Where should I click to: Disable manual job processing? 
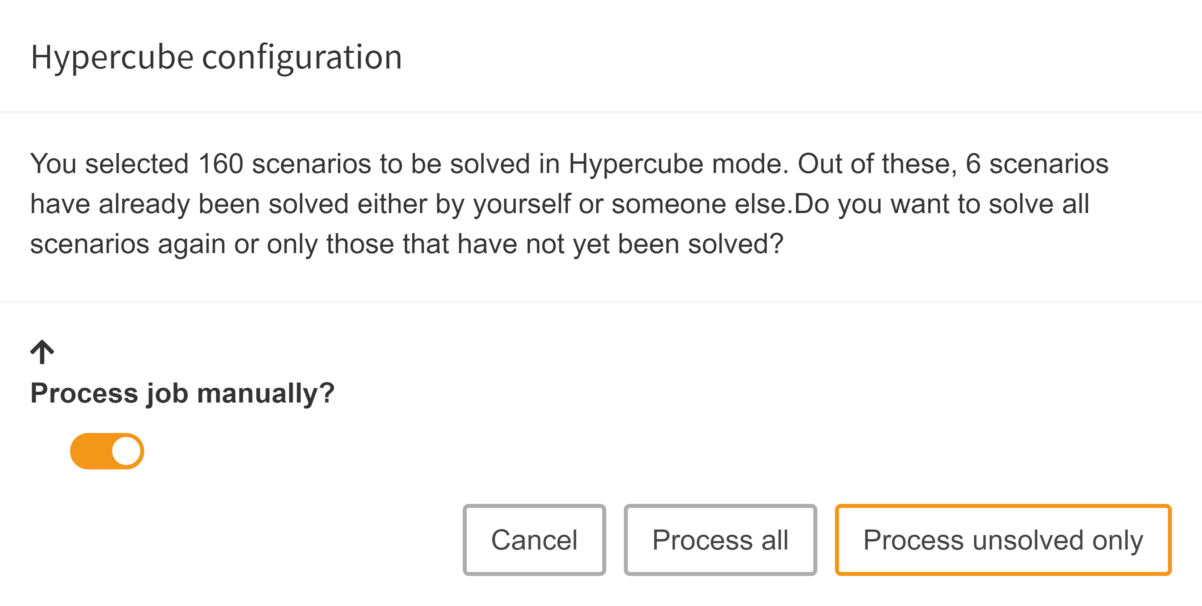[x=107, y=451]
